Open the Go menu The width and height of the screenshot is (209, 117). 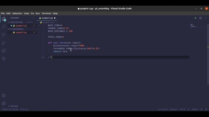tap(32, 13)
